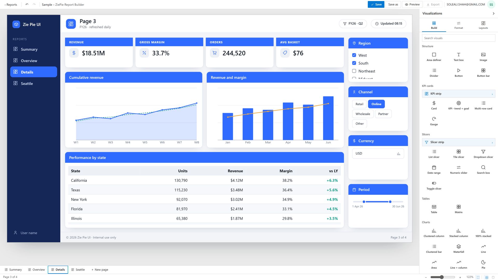
Task: Open the report Preview
Action: [412, 4]
